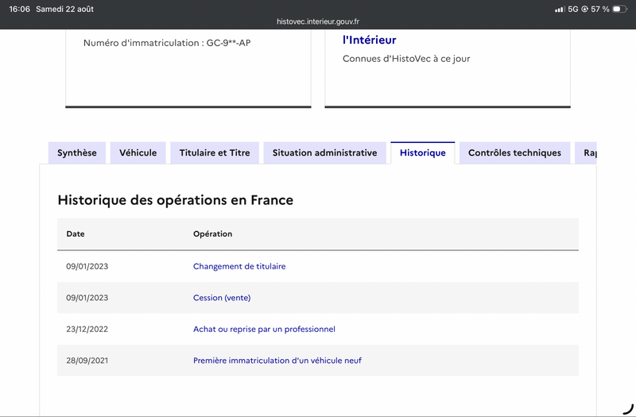
Task: Open the Cession (vente) operation
Action: click(222, 297)
